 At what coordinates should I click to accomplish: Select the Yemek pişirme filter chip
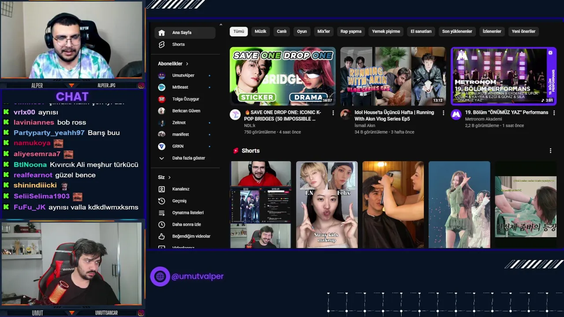click(386, 32)
